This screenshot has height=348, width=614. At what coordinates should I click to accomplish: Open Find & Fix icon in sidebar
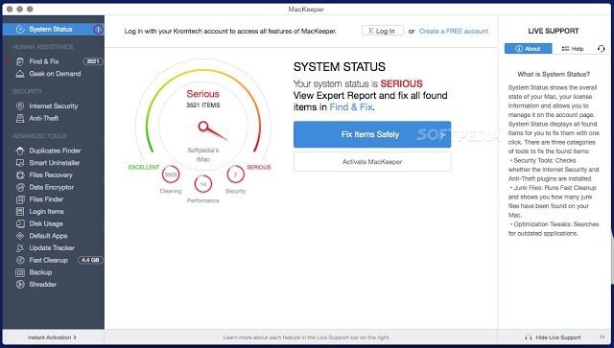[x=20, y=61]
